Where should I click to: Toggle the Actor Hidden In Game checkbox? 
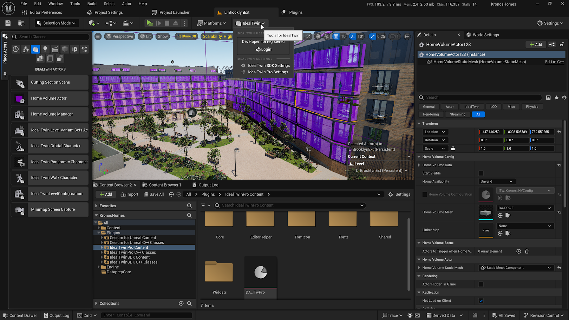pos(481,285)
